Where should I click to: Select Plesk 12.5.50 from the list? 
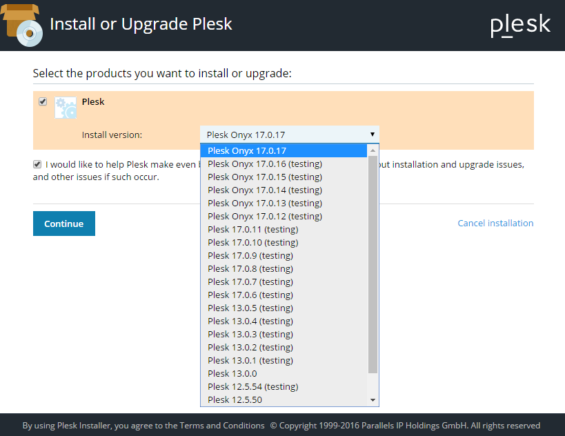coord(235,399)
